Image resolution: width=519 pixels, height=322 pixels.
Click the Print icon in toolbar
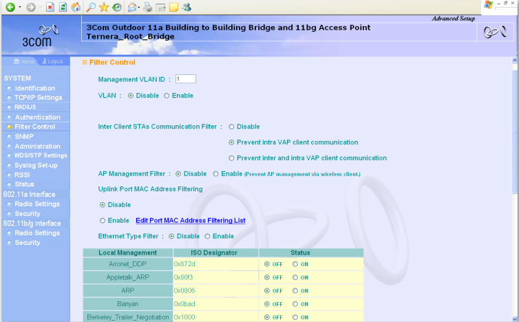(x=147, y=7)
